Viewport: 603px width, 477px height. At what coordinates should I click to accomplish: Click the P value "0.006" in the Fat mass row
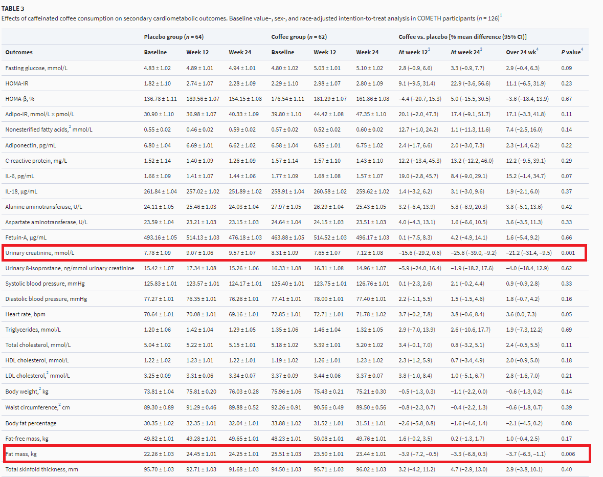568,454
